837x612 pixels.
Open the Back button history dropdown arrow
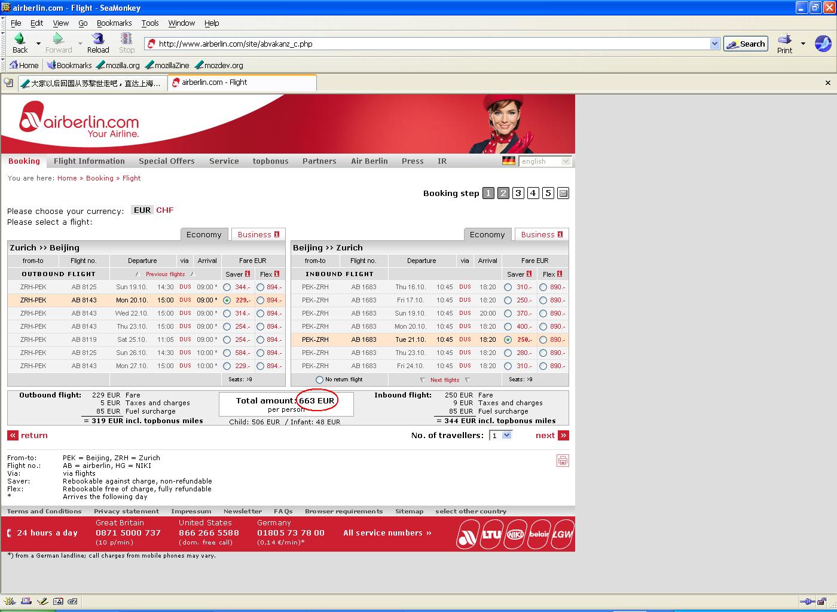pyautogui.click(x=38, y=44)
